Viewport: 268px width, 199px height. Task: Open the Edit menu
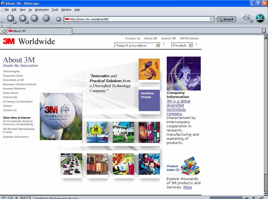pyautogui.click(x=14, y=10)
